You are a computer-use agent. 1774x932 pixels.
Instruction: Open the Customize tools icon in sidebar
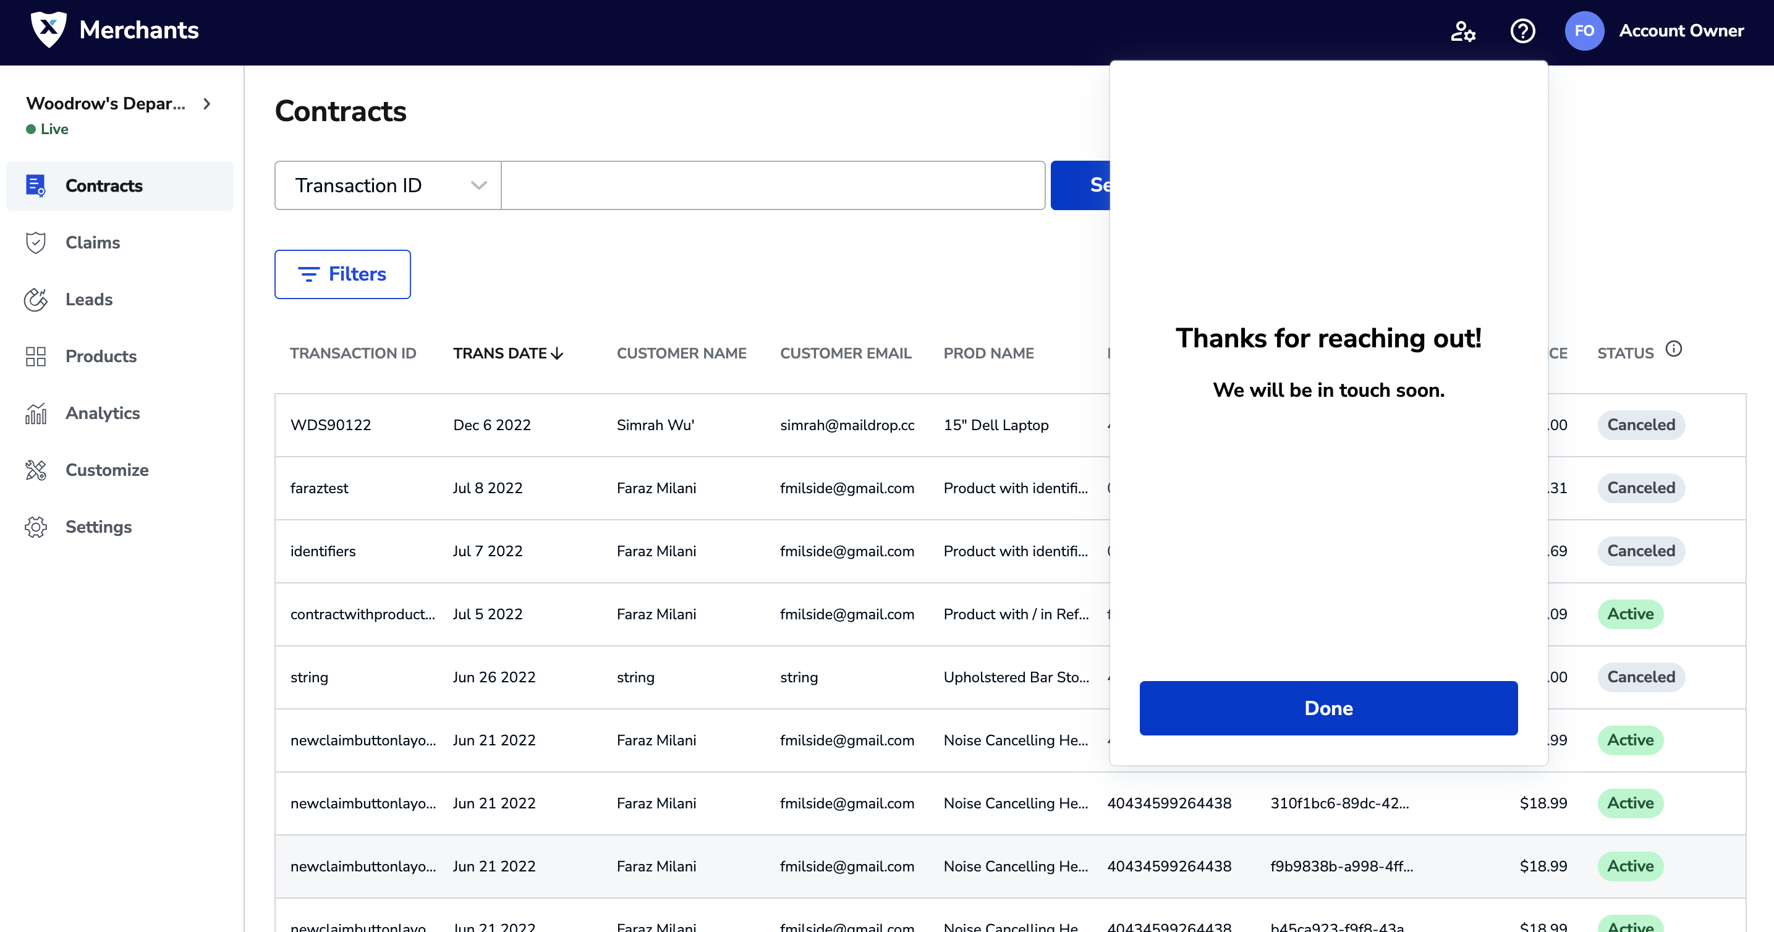click(x=36, y=470)
